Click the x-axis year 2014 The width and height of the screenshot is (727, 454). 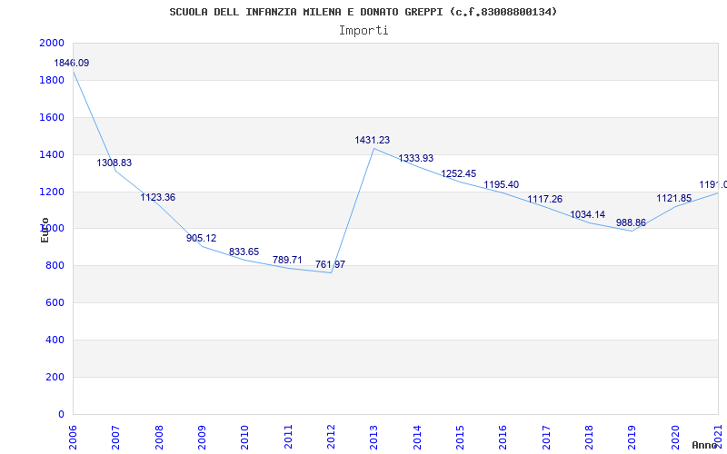click(x=417, y=438)
